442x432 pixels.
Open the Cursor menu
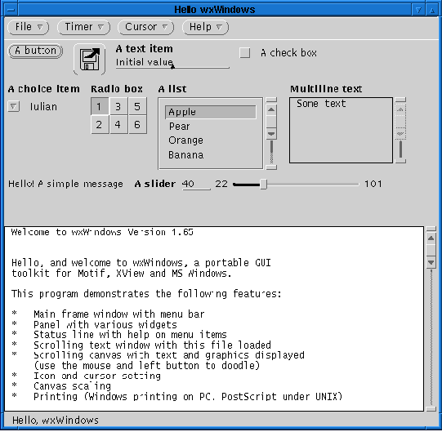[145, 27]
